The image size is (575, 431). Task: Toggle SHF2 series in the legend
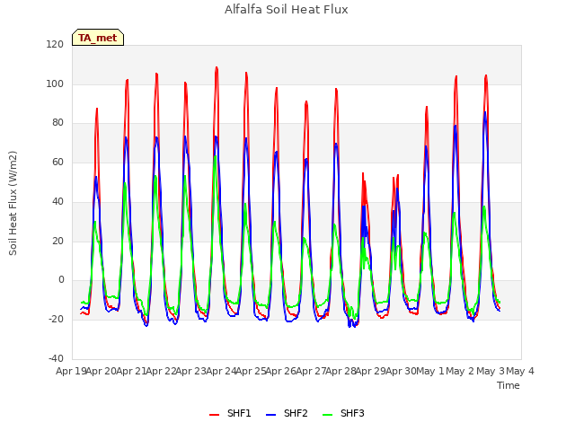(x=287, y=413)
